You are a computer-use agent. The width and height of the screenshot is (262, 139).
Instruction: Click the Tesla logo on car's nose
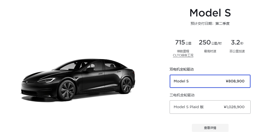coord(26,82)
